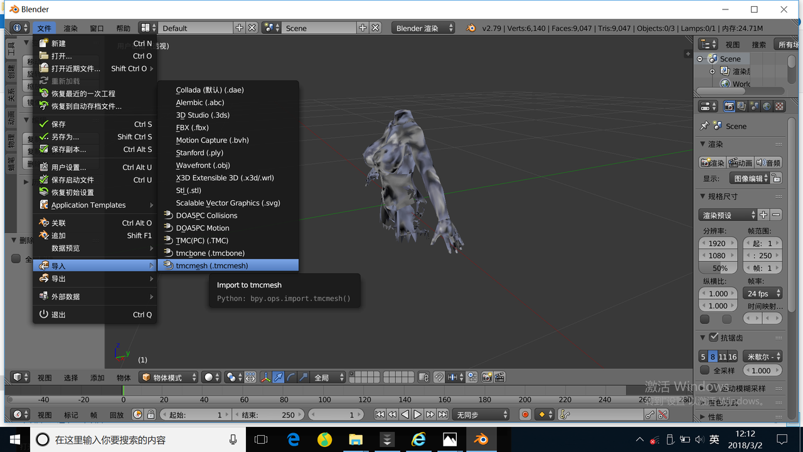The height and width of the screenshot is (452, 803).
Task: Click the 1920 resolution X field
Action: click(718, 244)
